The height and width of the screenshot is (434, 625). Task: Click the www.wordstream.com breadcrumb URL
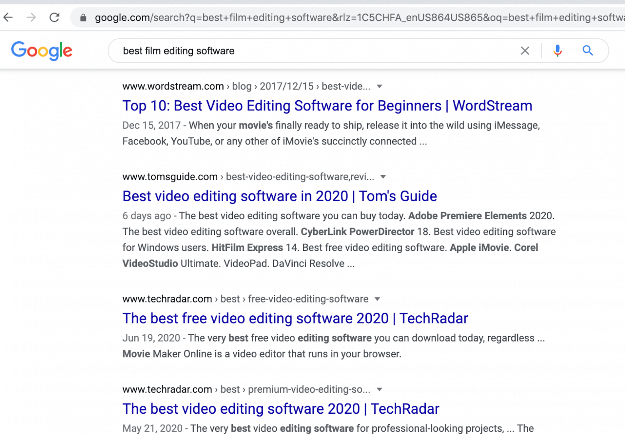[x=173, y=86]
